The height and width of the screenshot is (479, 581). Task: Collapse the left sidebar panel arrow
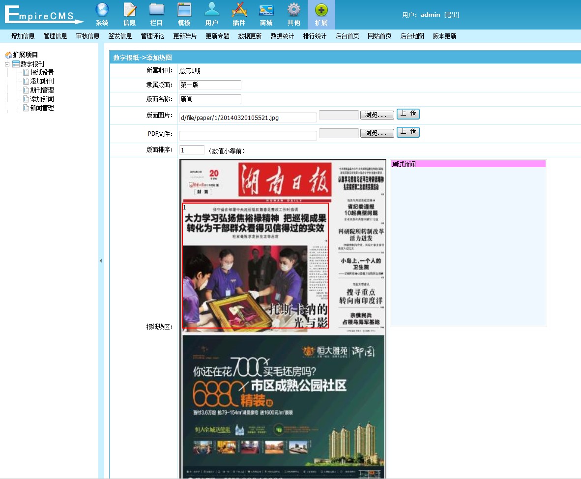[x=101, y=261]
